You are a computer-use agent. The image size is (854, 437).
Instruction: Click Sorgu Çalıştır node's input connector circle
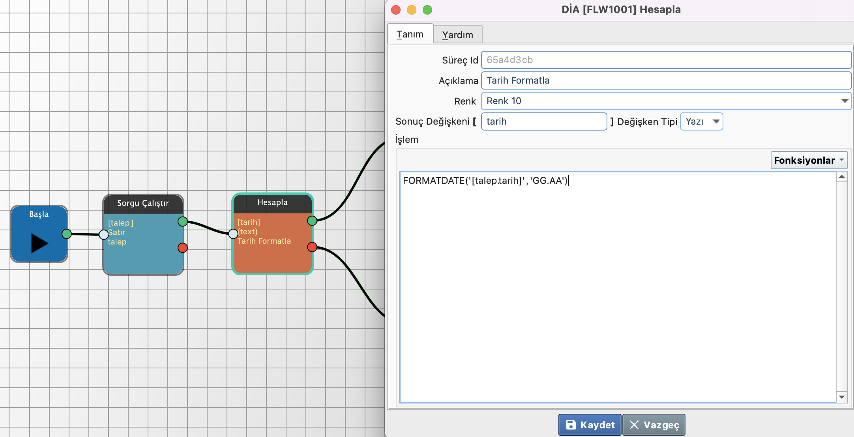pyautogui.click(x=104, y=235)
